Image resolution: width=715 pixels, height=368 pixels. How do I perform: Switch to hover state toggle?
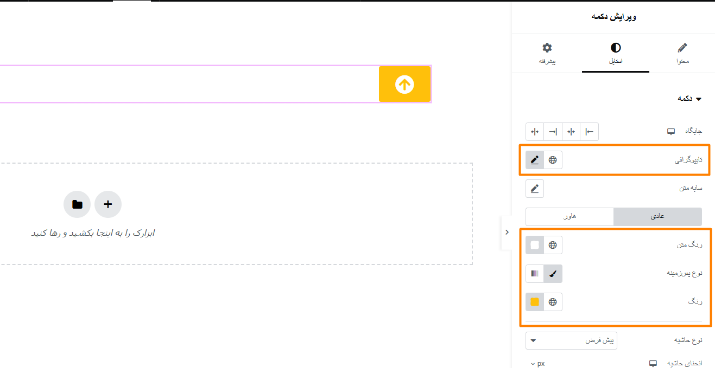570,216
